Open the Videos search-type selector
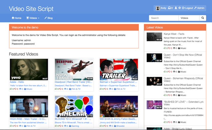This screenshot has width=212, height=130. [x=189, y=18]
